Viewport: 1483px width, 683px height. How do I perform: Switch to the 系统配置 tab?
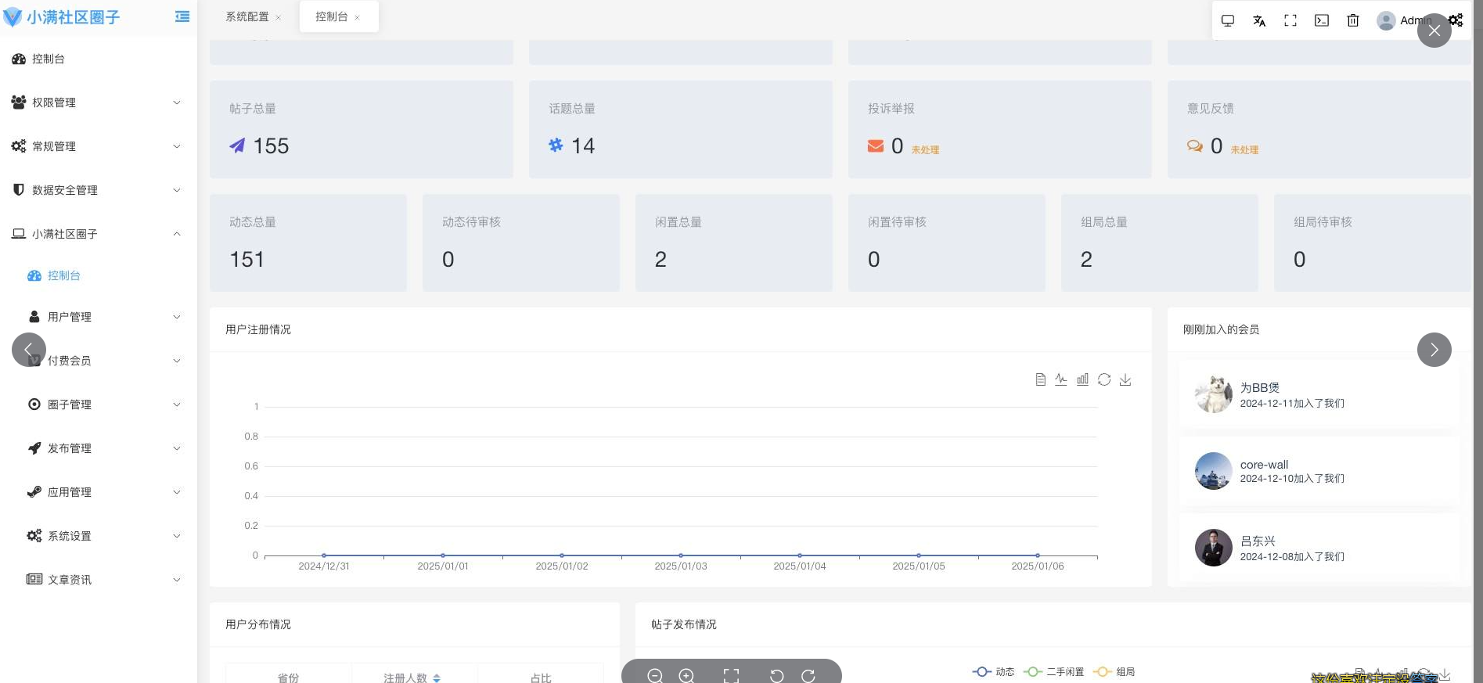247,16
